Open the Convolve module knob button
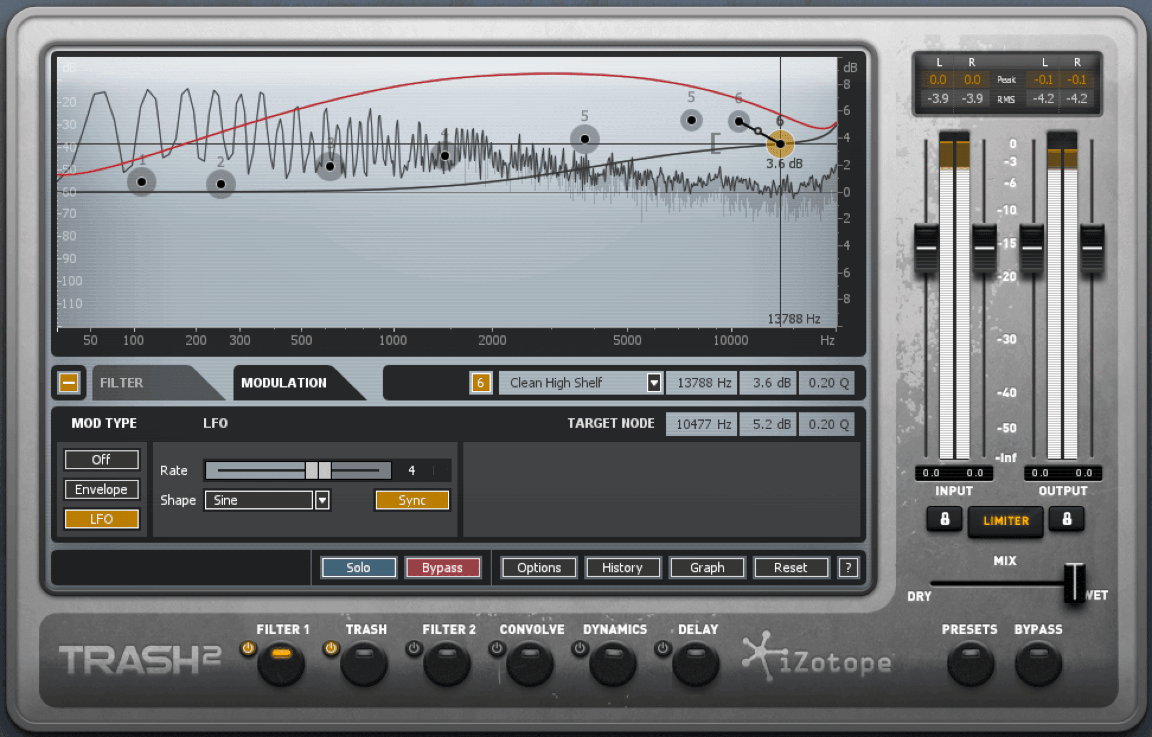 (x=530, y=665)
